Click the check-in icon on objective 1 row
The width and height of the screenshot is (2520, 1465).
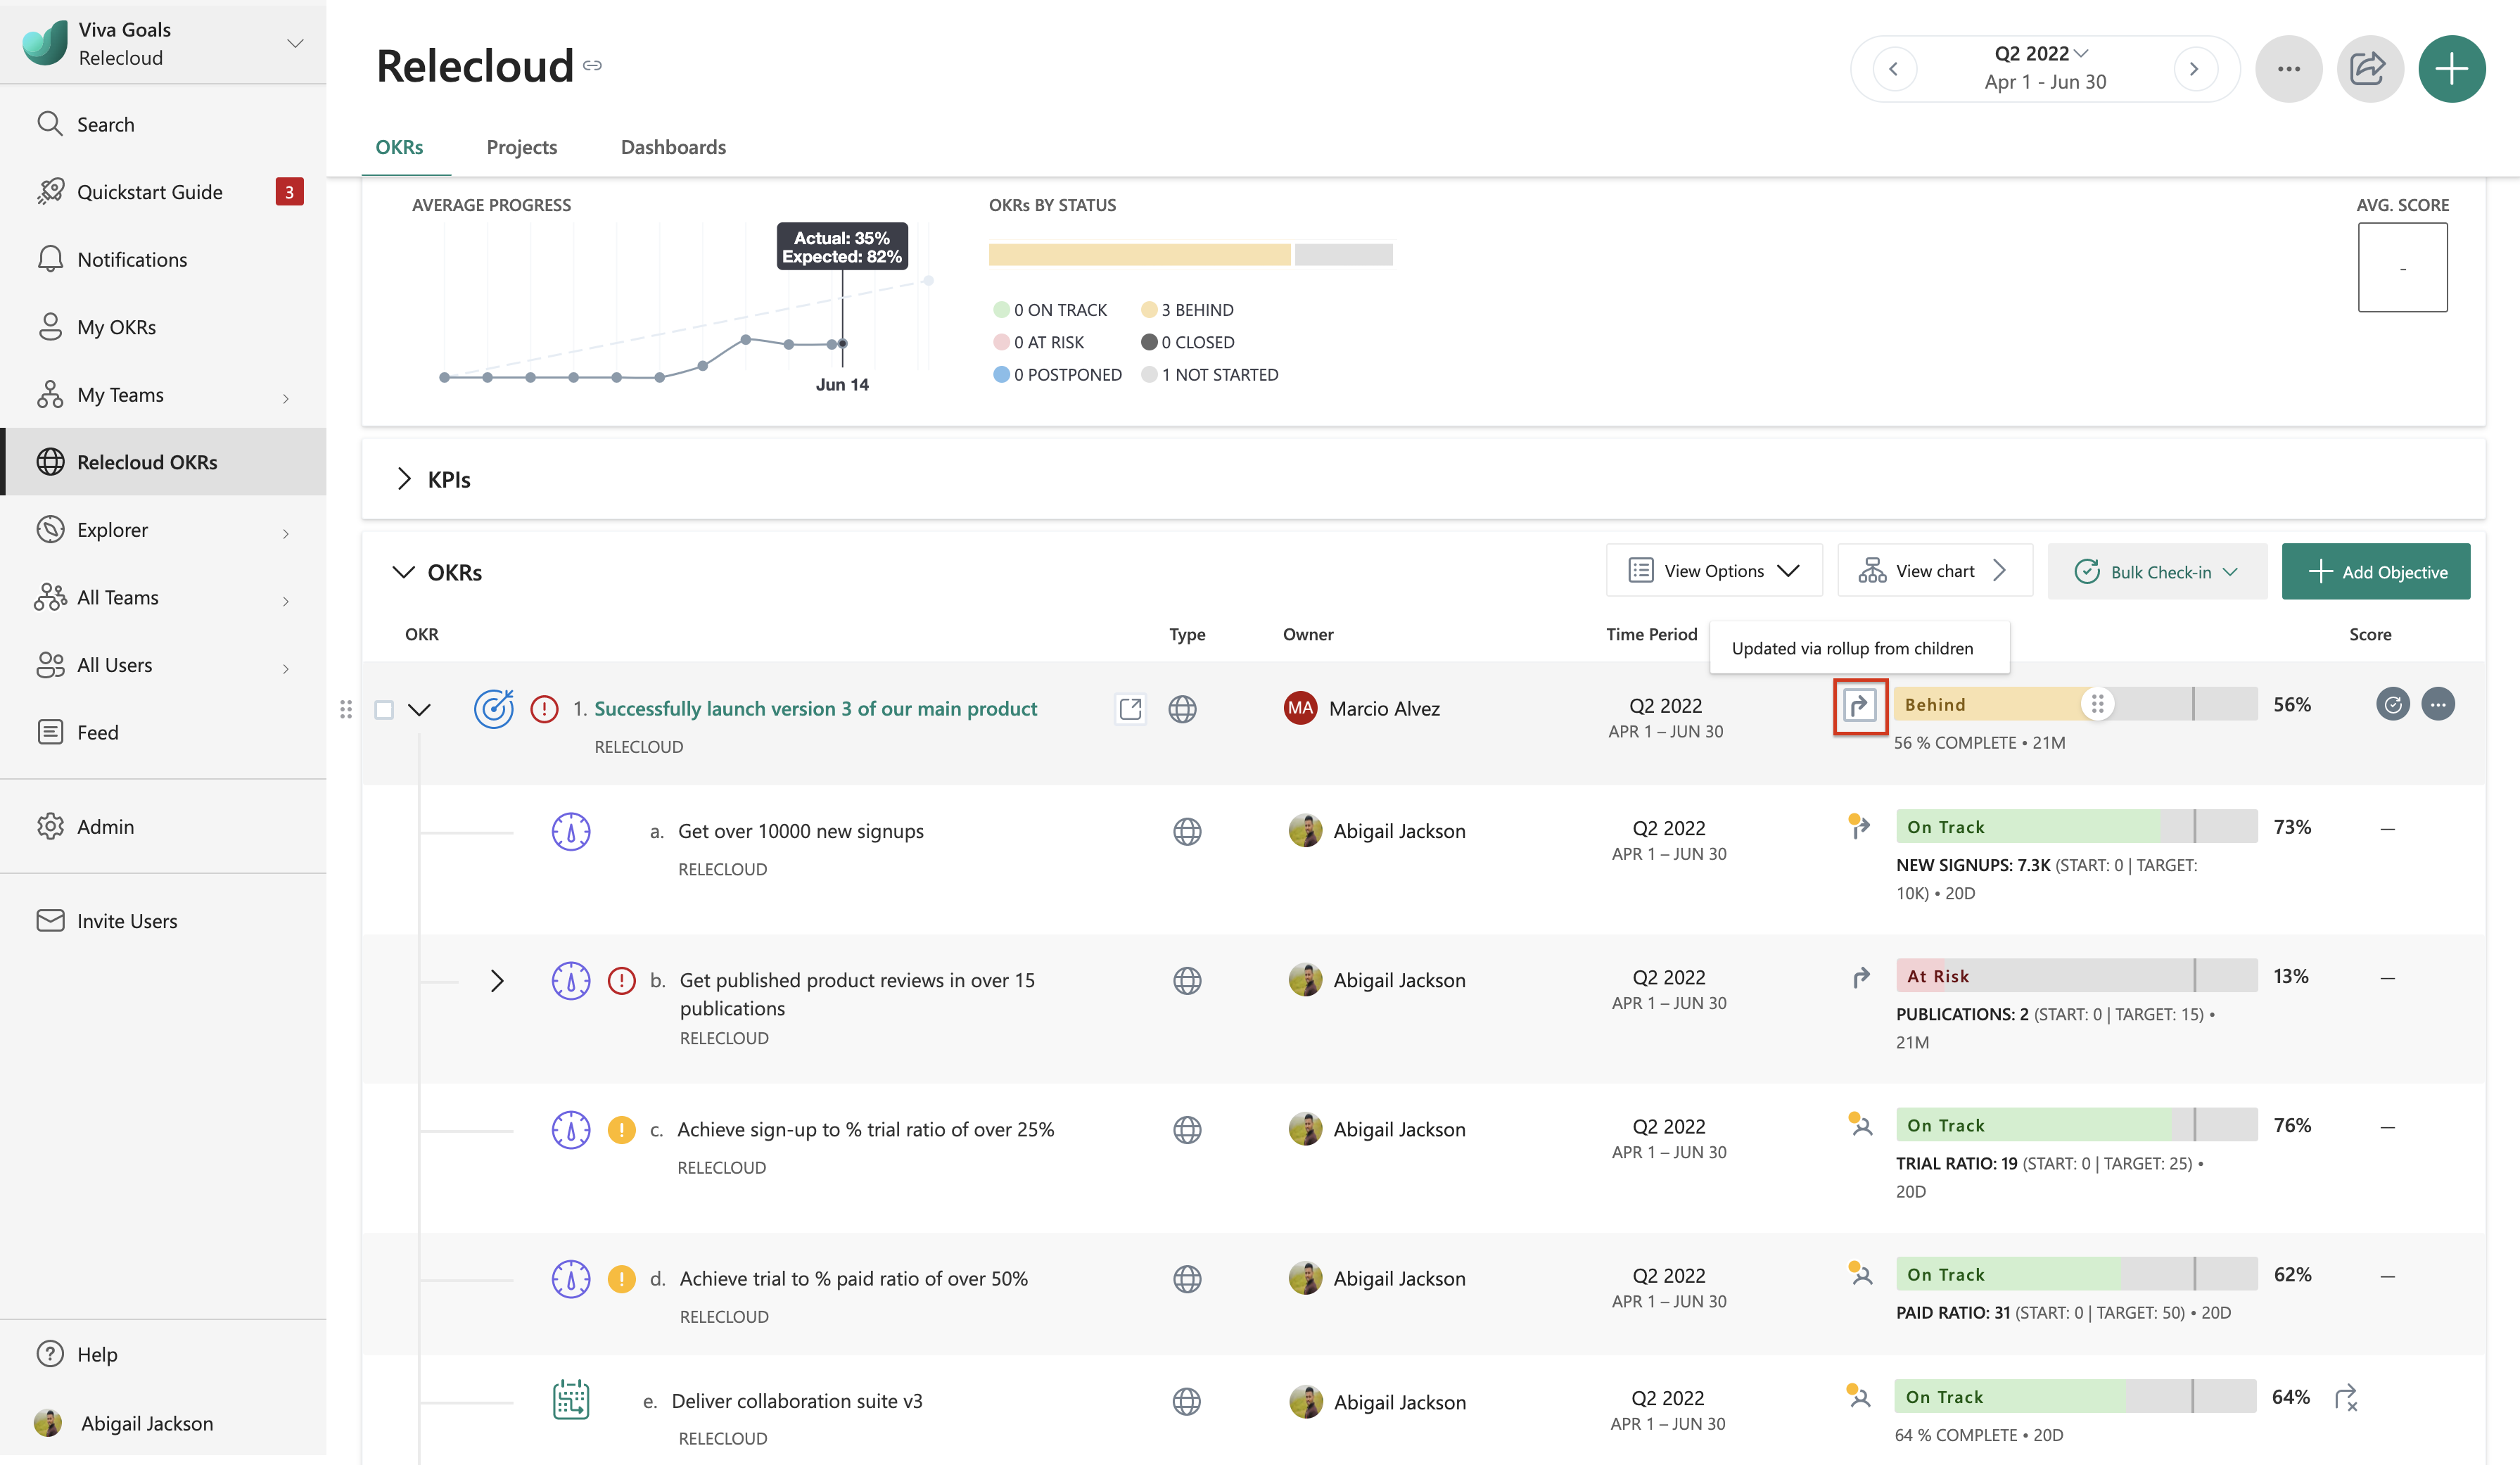pos(2392,705)
